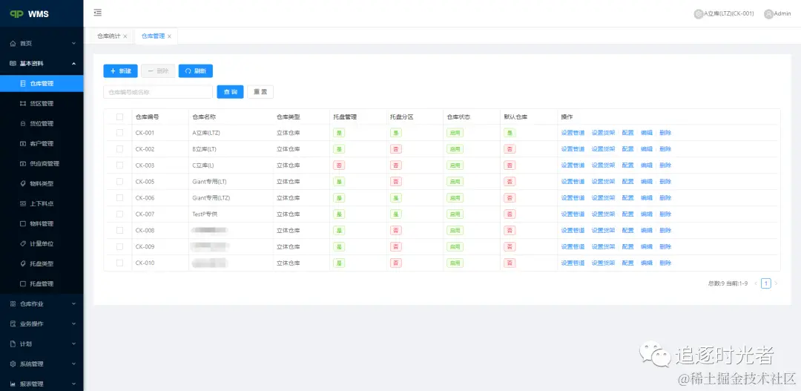Click the 刷新 button
This screenshot has height=391, width=801.
coord(196,71)
